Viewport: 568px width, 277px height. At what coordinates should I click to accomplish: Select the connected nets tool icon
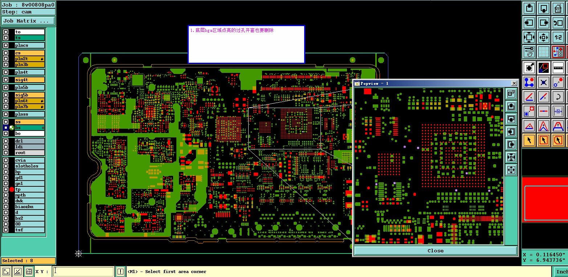pos(529,82)
